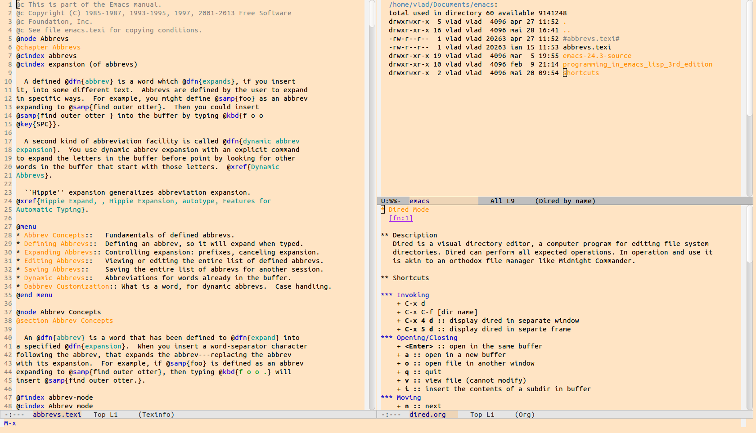Viewport: 756px width, 433px height.
Task: Click the @menu line in texinfo buffer
Action: tap(26, 227)
